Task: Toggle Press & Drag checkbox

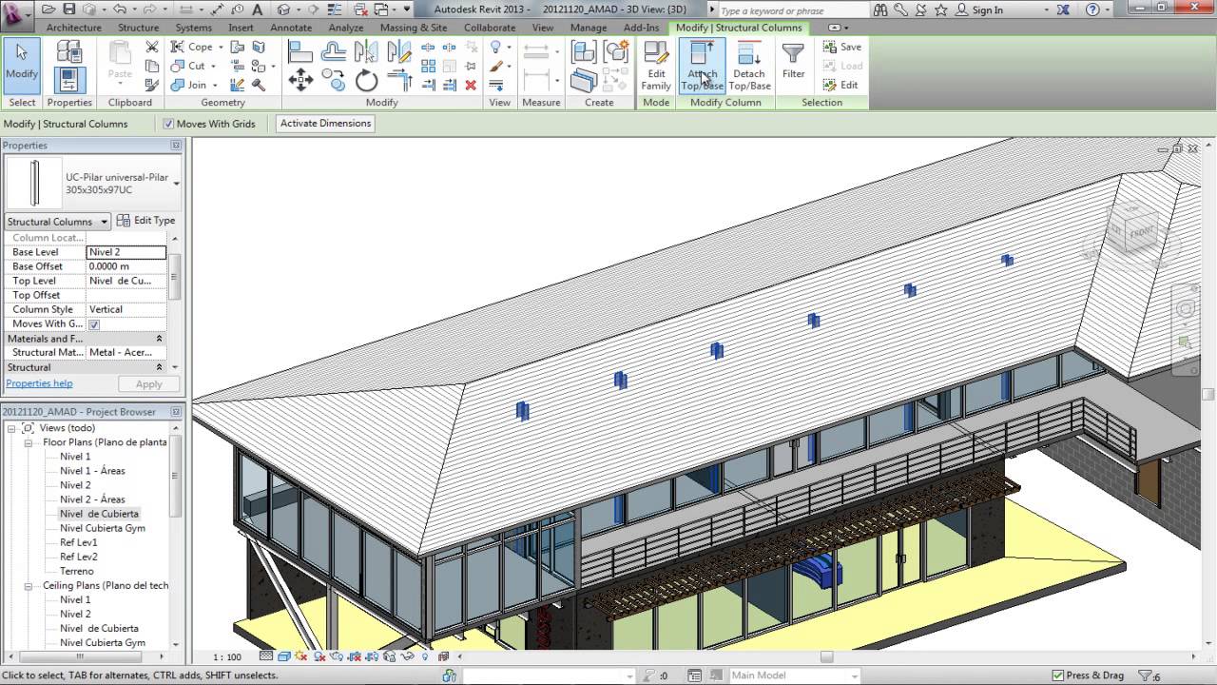Action: click(x=1057, y=675)
